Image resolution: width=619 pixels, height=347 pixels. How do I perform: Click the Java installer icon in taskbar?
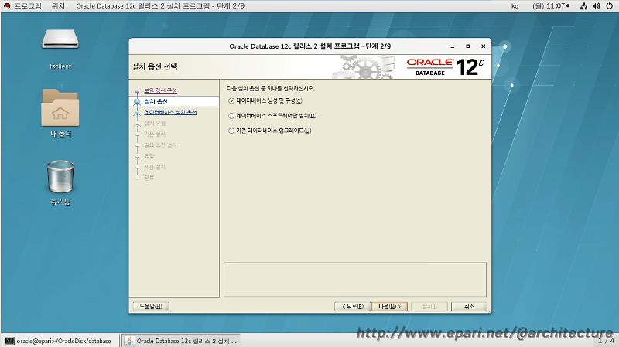[x=129, y=341]
